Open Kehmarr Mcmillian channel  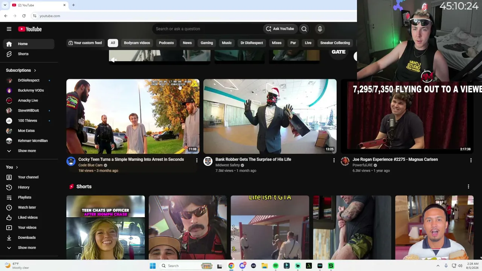tap(29, 141)
